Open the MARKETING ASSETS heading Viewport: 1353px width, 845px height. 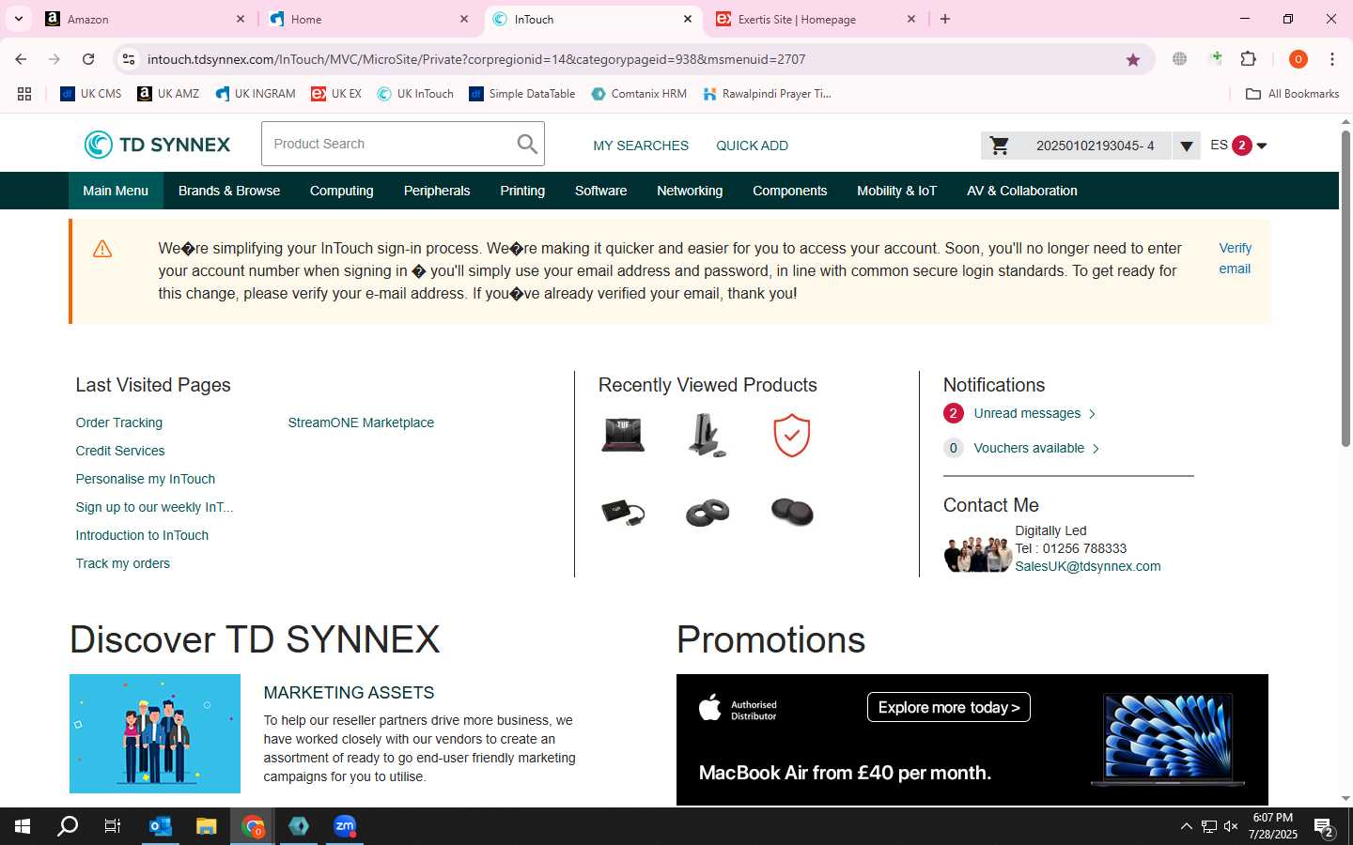tap(349, 693)
